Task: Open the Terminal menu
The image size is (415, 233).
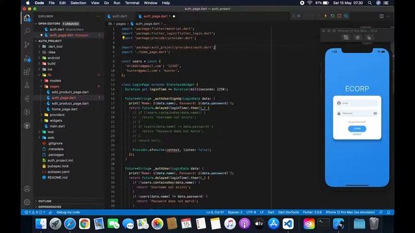Action: tap(132, 3)
